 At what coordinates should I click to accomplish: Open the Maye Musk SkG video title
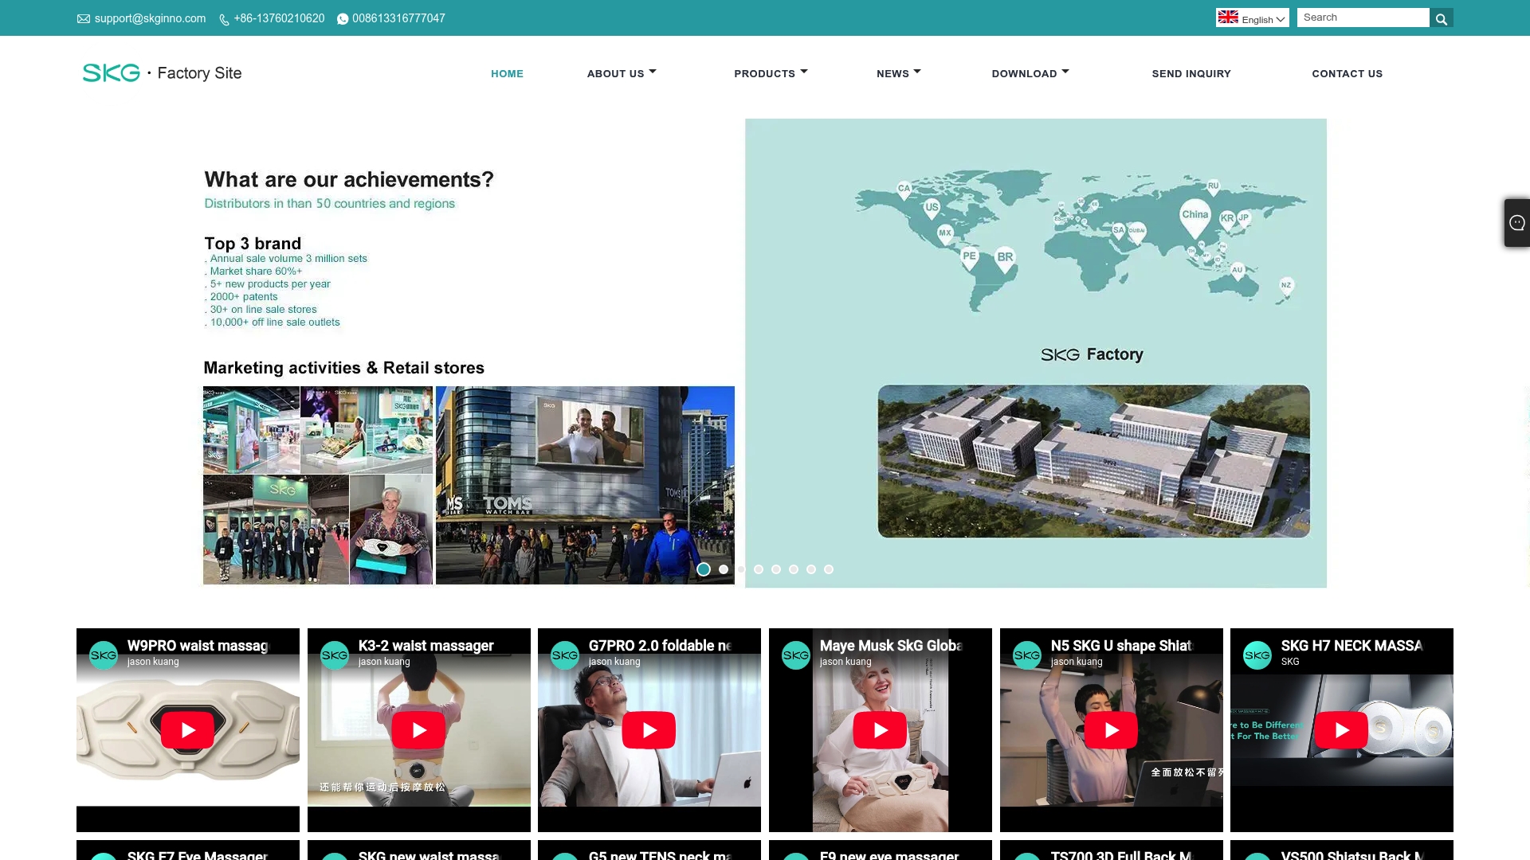891,646
